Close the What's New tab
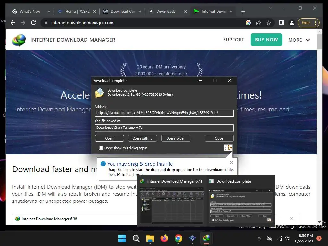Viewport: 328px width, 246px height. point(49,12)
